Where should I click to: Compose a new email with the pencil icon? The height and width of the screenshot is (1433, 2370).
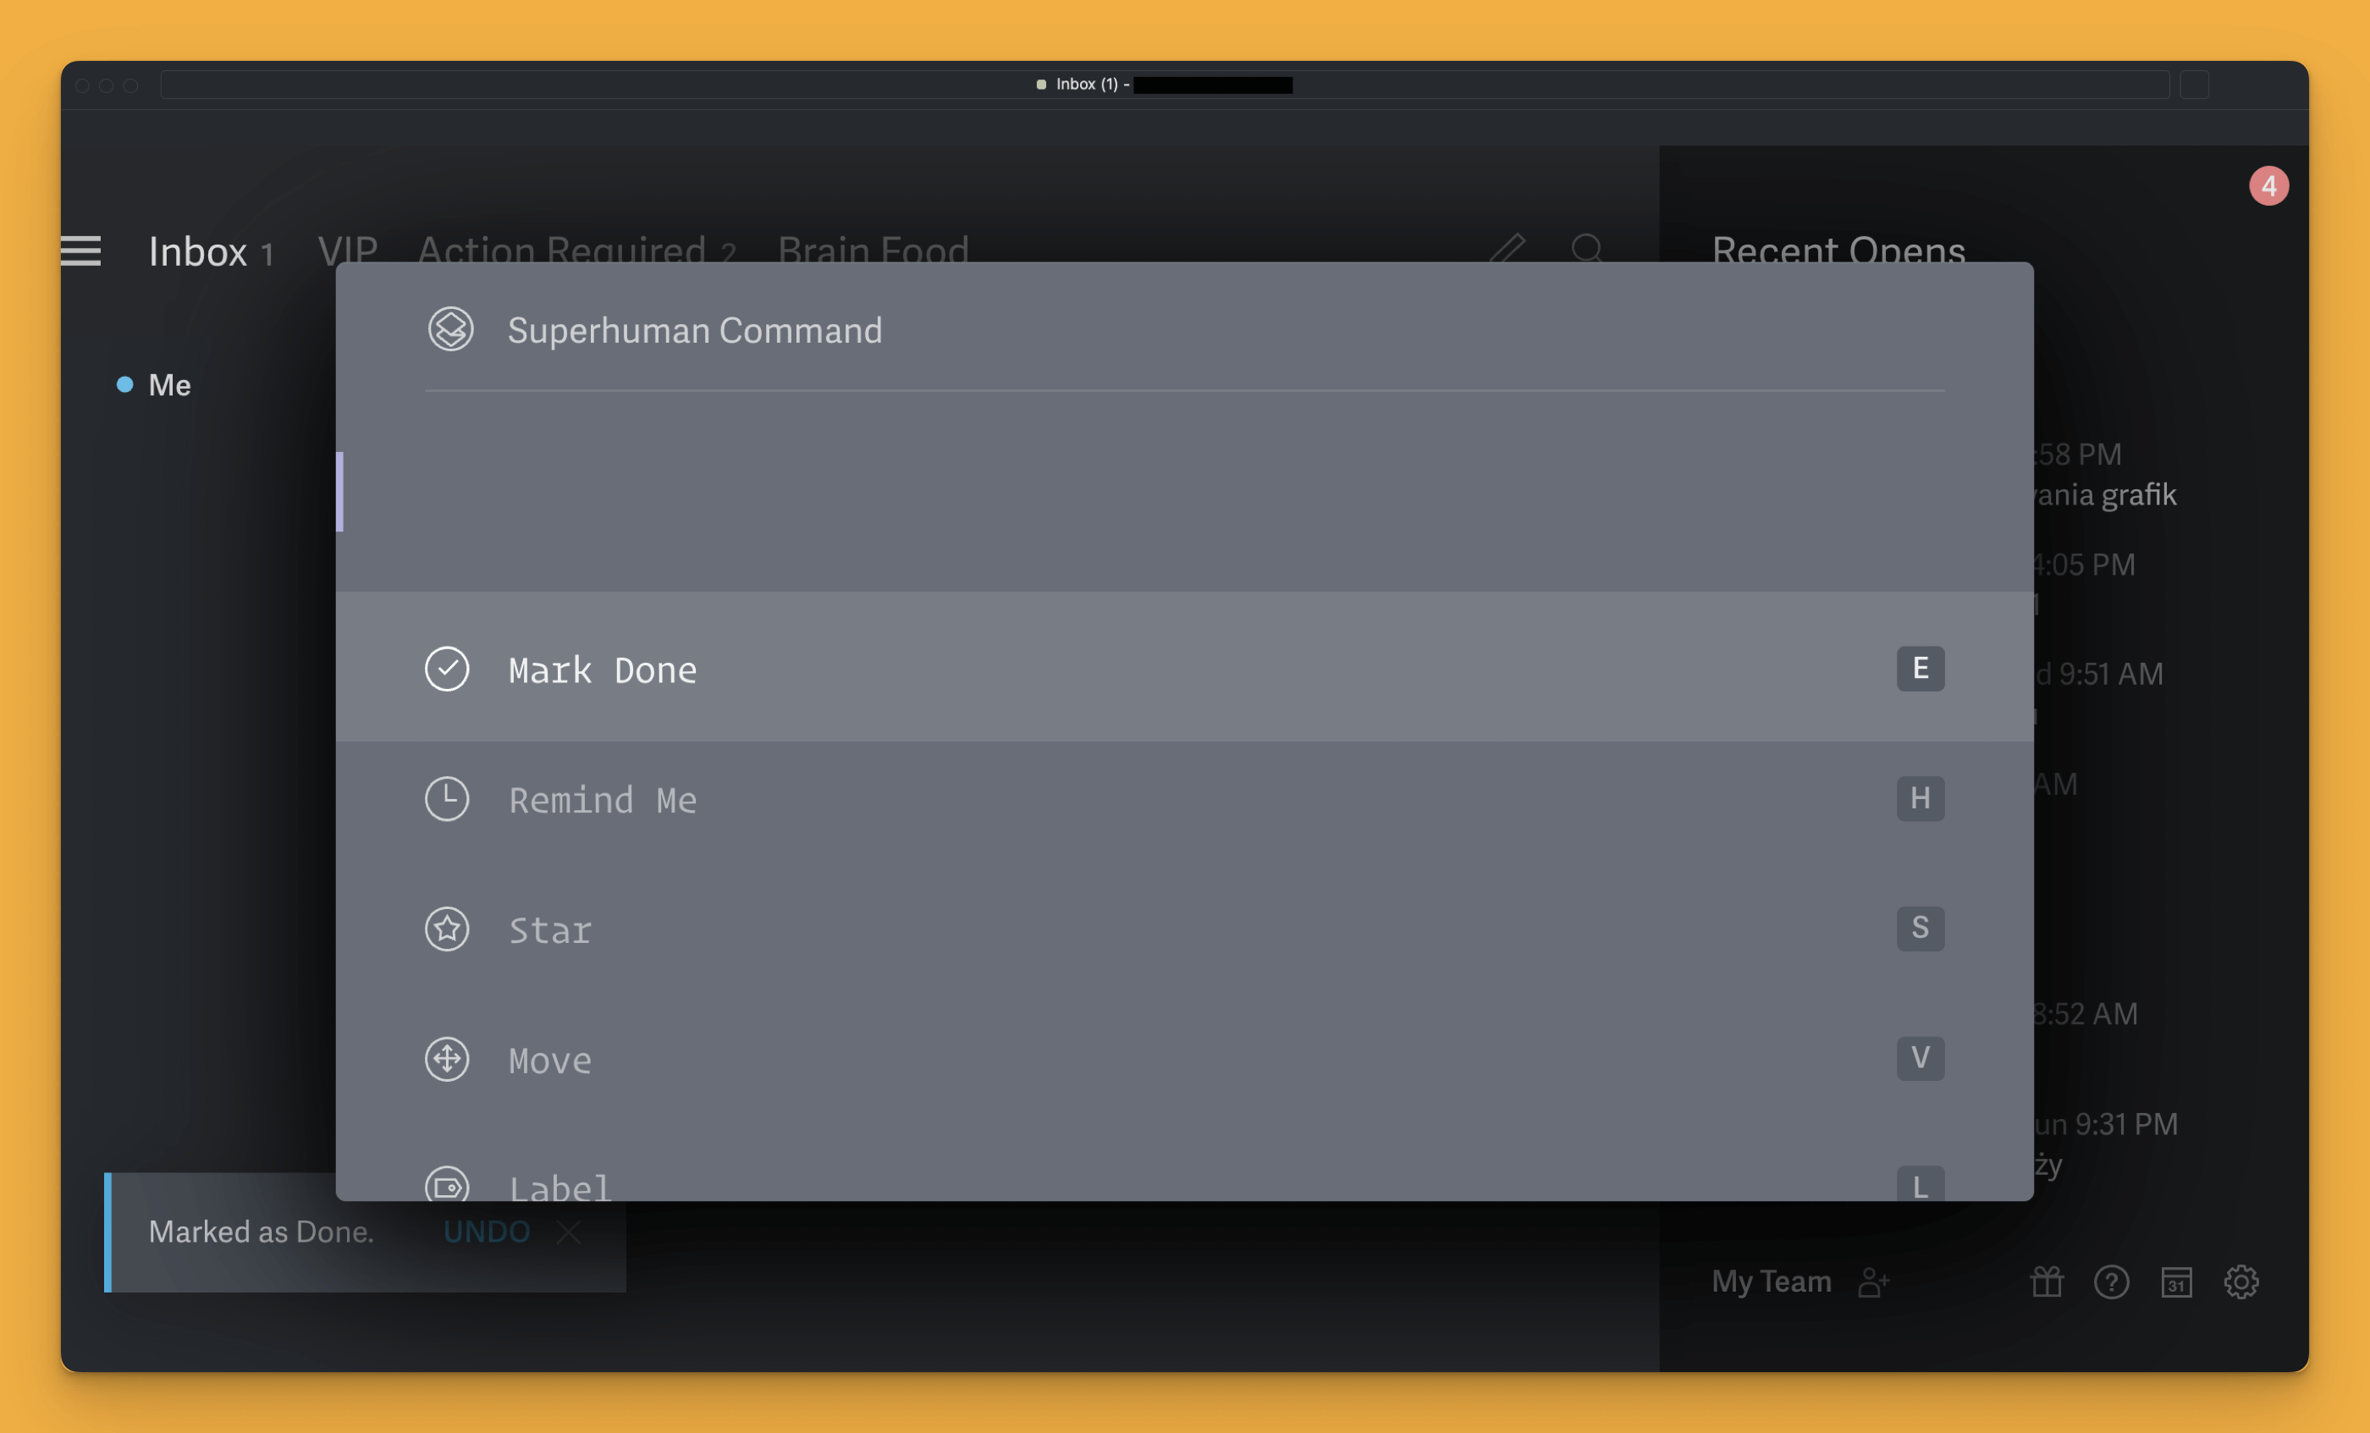pos(1507,248)
